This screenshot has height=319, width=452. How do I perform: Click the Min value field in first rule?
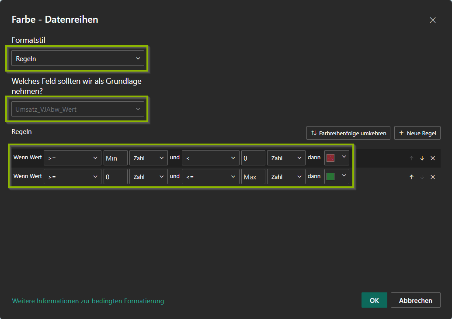pyautogui.click(x=115, y=158)
